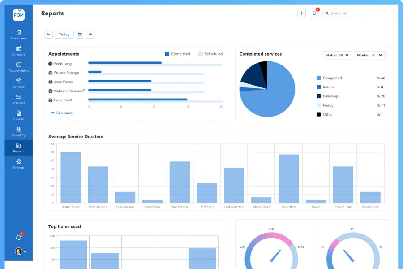Open Services in the sidebar
The image size is (403, 269).
pos(18,83)
